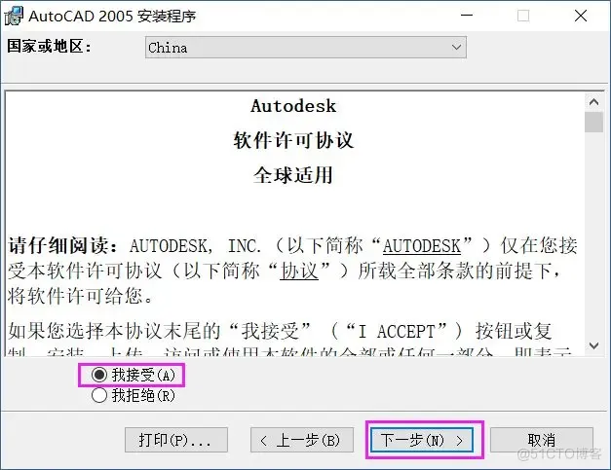
Task: Click the 全球适用 heading
Action: pos(293,175)
